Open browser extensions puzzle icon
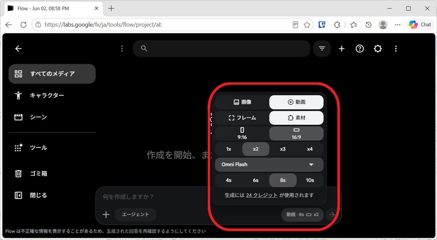Image resolution: width=437 pixels, height=240 pixels. (337, 25)
